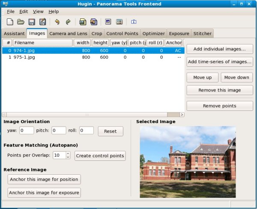The height and width of the screenshot is (209, 257).
Task: Open the Optimizer tab
Action: pyautogui.click(x=154, y=33)
